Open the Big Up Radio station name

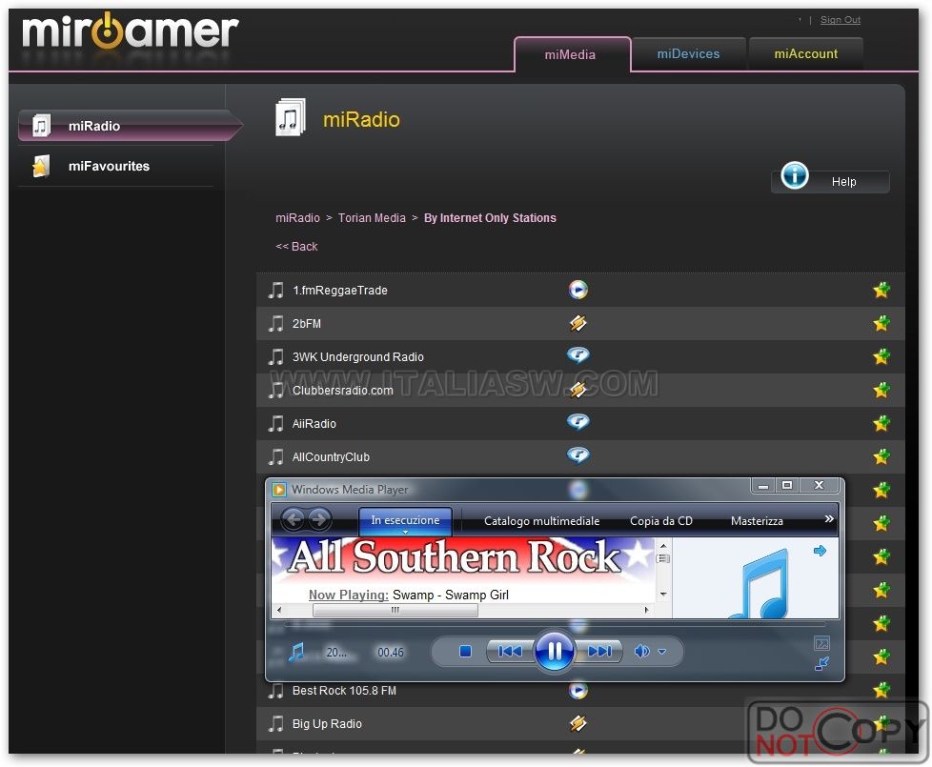327,723
